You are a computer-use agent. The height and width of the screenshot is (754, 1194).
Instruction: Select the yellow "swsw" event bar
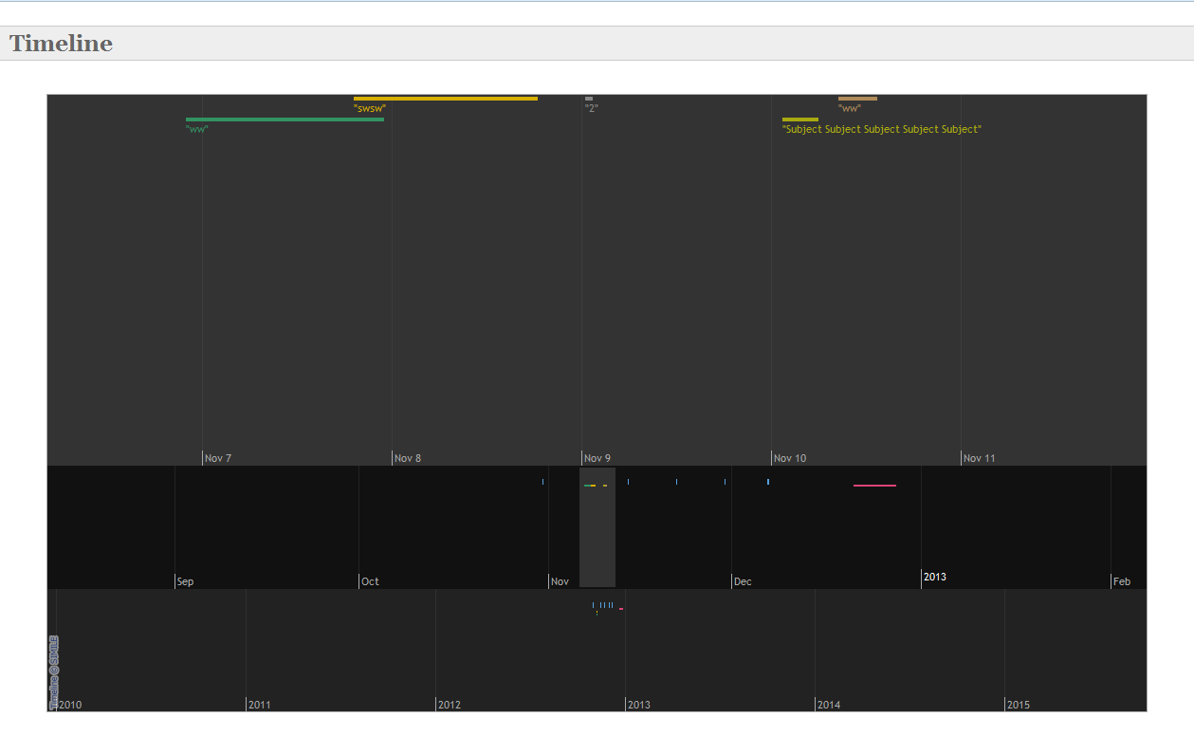tap(445, 99)
